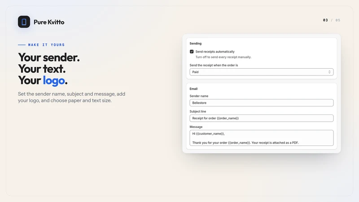Click the Subject line input field
This screenshot has height=202, width=359.
coord(262,118)
